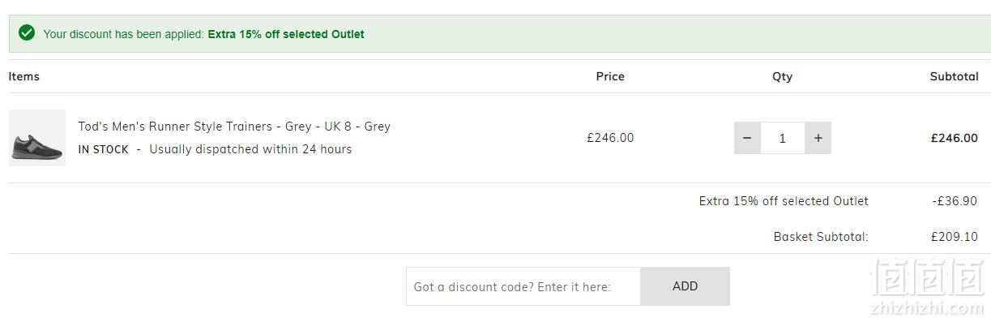
Task: Click the Price column header
Action: (x=610, y=76)
